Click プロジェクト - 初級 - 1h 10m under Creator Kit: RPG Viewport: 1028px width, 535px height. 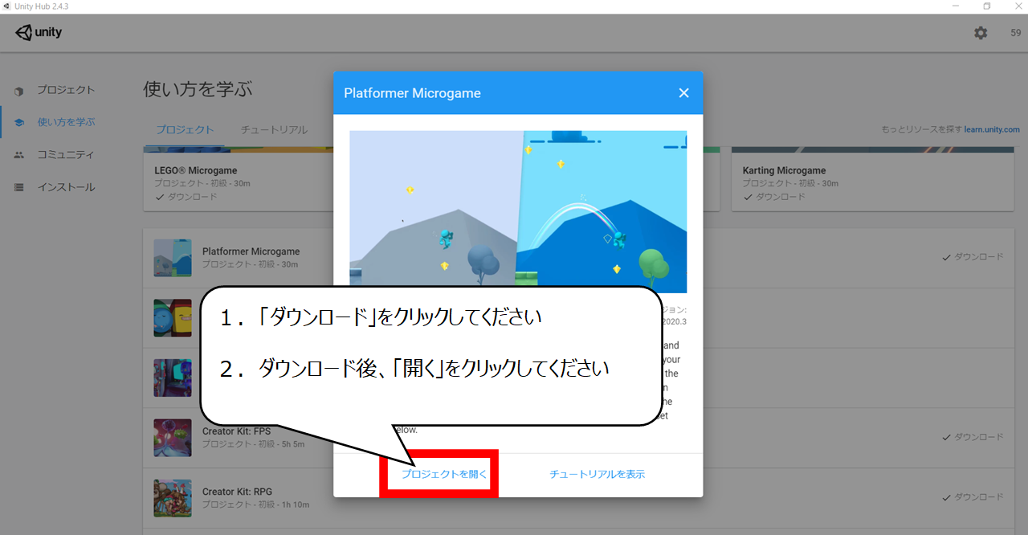click(255, 504)
